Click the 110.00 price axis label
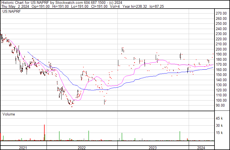The height and width of the screenshot is (150, 230). coord(221,95)
